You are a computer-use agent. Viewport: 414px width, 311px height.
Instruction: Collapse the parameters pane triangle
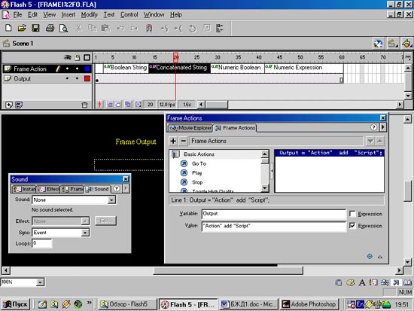tap(380, 256)
